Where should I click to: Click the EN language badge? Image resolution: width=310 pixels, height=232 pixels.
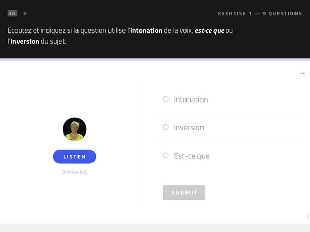pyautogui.click(x=12, y=13)
